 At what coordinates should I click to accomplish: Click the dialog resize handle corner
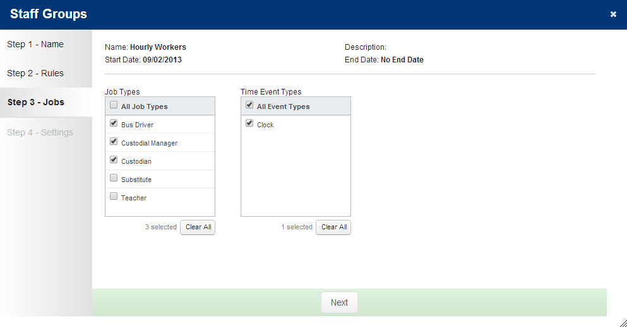(623, 323)
